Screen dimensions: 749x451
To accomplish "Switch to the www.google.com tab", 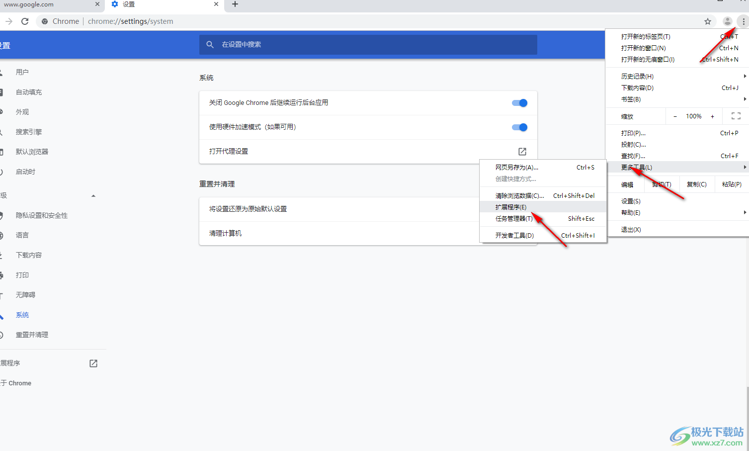I will (50, 4).
